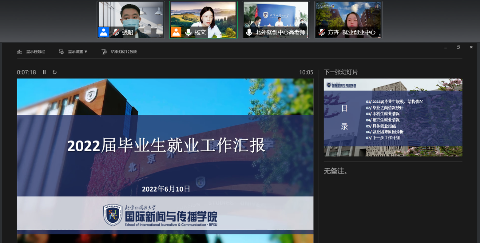Click the elapsed time 0:07:18
The width and height of the screenshot is (480, 243).
(26, 72)
